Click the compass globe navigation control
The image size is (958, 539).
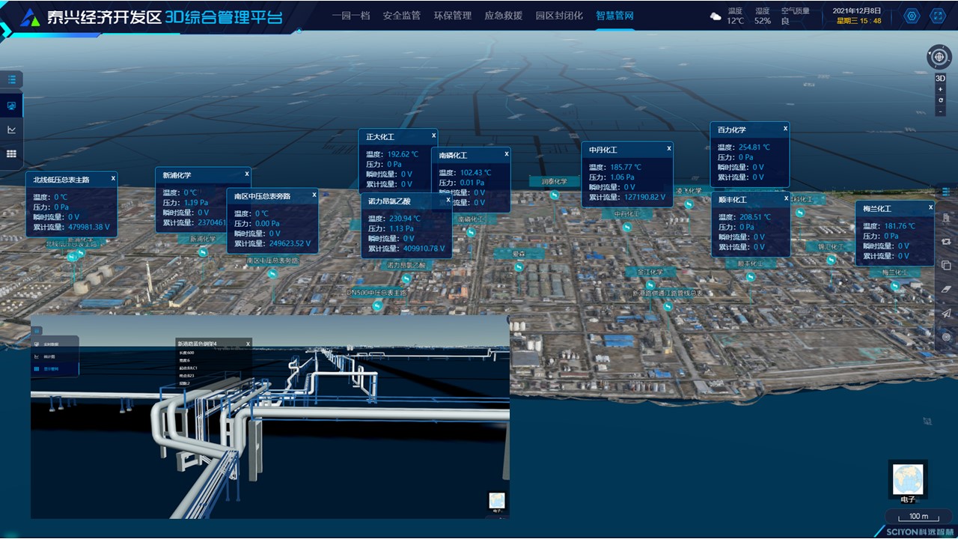point(939,57)
